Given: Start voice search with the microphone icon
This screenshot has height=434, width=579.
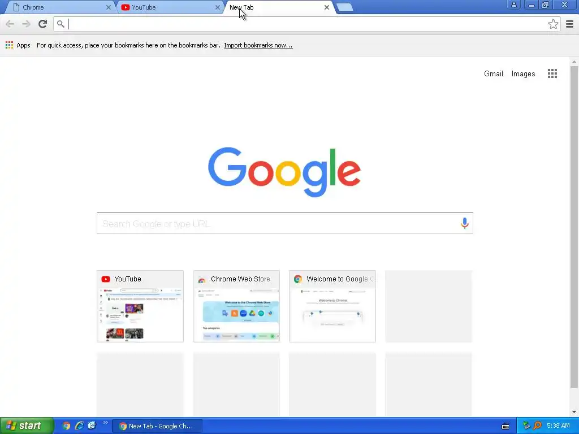Looking at the screenshot, I should click(x=465, y=223).
